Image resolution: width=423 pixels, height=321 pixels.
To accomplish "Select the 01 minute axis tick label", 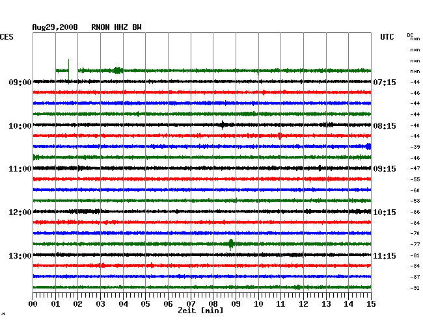I will [55, 303].
